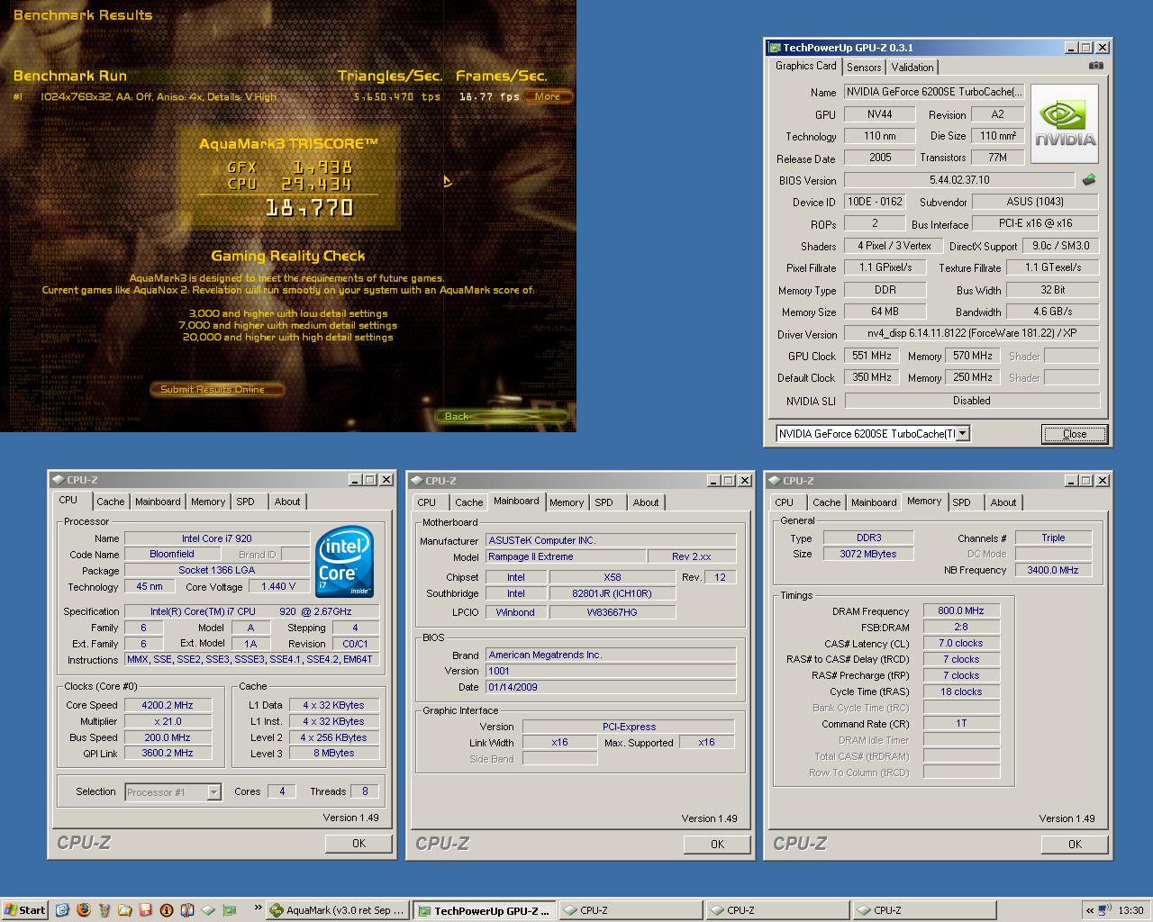Click OK in the CPU-Z mainboard window
The image size is (1153, 922).
pyautogui.click(x=717, y=845)
